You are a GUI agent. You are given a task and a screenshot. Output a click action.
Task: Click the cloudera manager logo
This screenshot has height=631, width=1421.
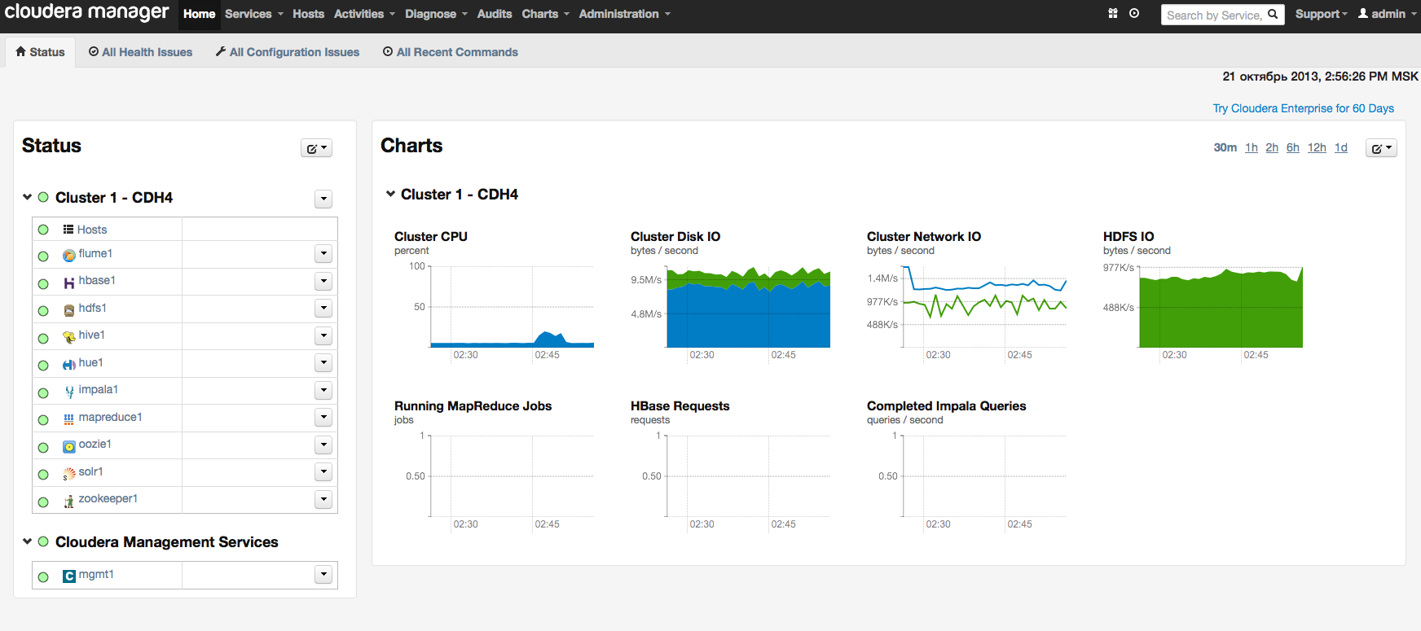pyautogui.click(x=87, y=13)
